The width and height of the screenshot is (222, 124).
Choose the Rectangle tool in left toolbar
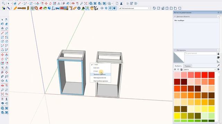[x=2, y=38]
